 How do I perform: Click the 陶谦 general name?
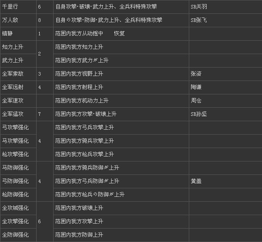[x=196, y=87]
